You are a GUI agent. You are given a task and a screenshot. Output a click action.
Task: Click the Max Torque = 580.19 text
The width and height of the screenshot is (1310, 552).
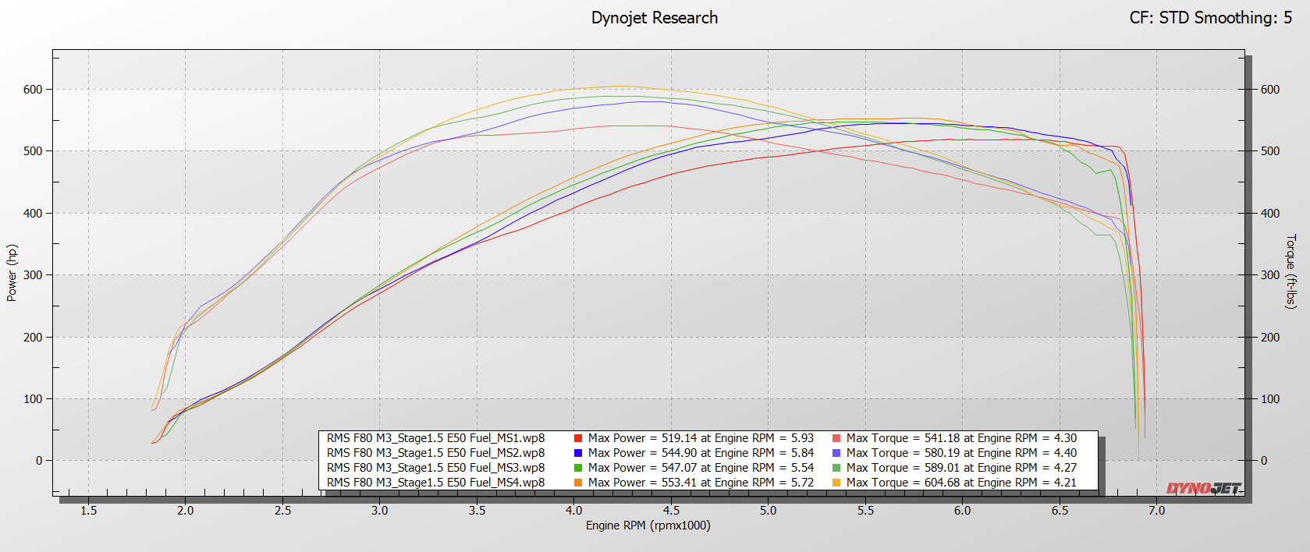903,453
